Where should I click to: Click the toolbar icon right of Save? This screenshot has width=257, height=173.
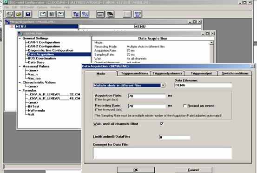[x=43, y=14]
